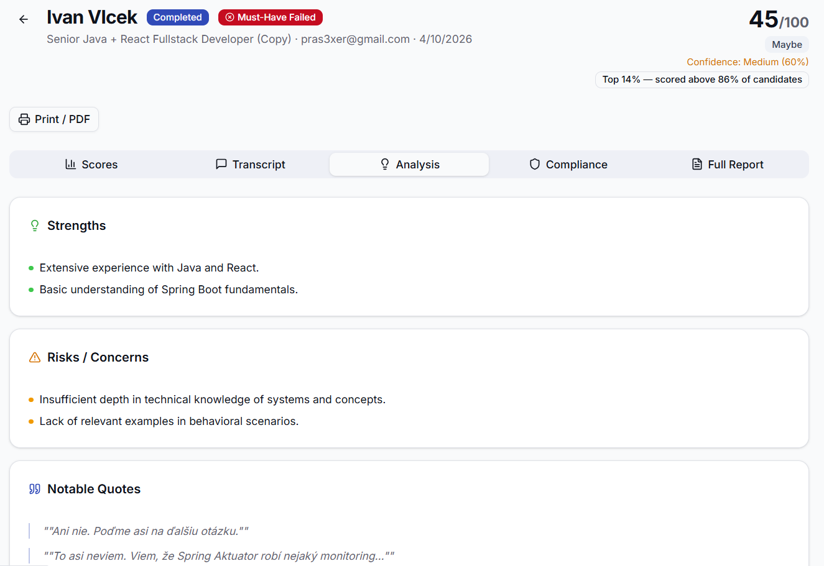The height and width of the screenshot is (566, 824).
Task: Switch to the Scores tab
Action: [x=91, y=165]
